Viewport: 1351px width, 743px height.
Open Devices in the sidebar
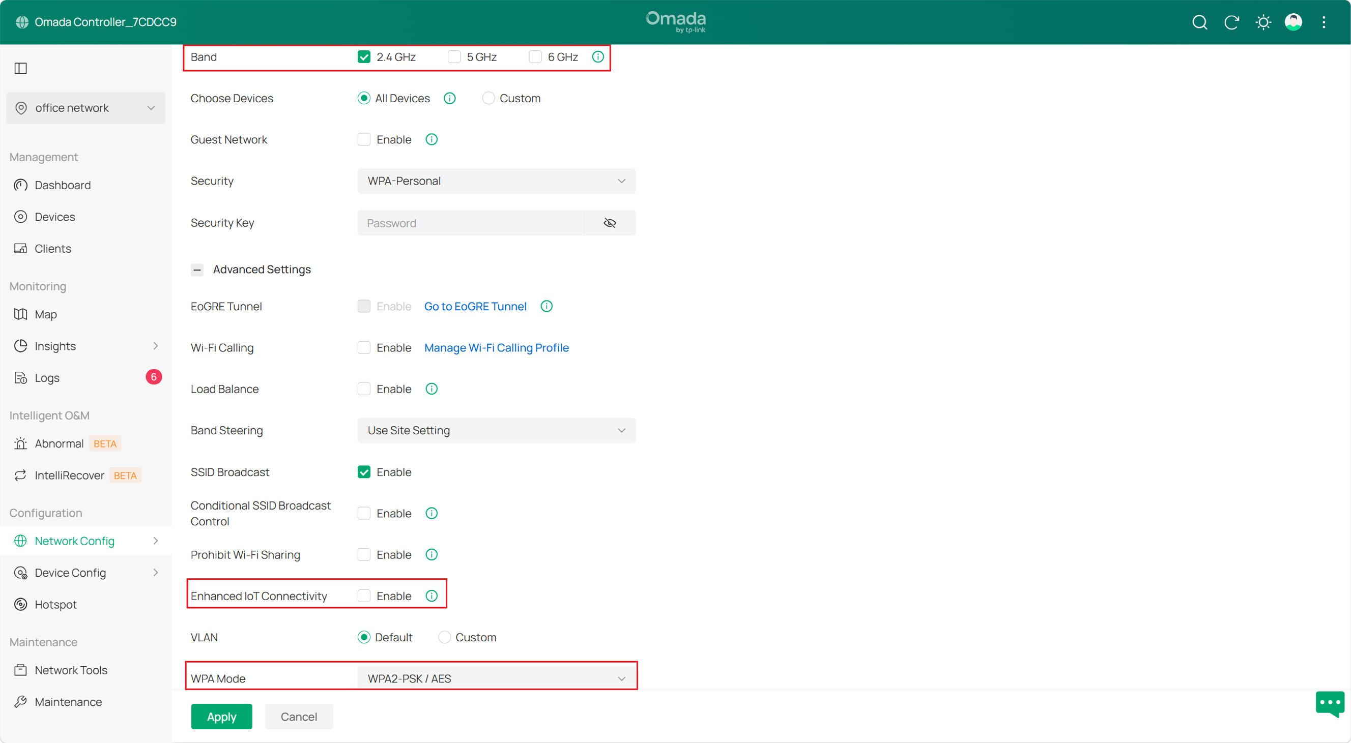pyautogui.click(x=54, y=217)
